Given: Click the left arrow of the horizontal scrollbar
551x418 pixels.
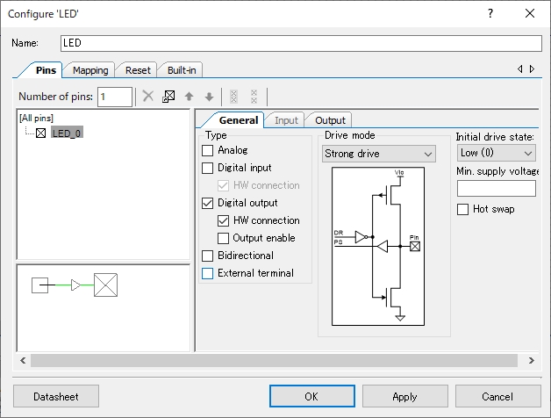Looking at the screenshot, I should tap(23, 361).
